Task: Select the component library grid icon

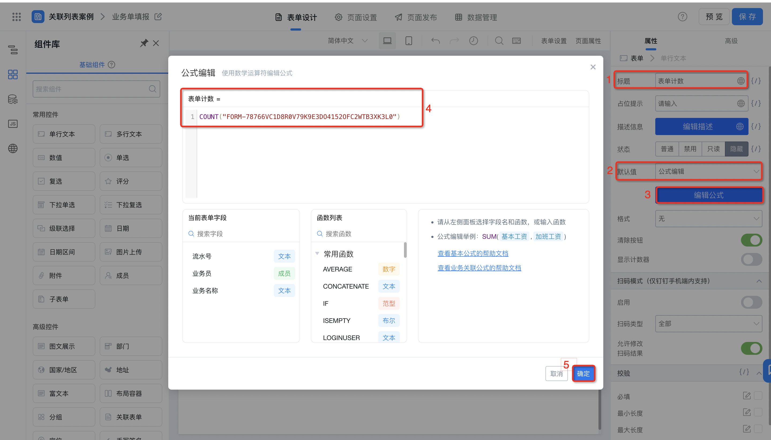Action: coord(13,74)
